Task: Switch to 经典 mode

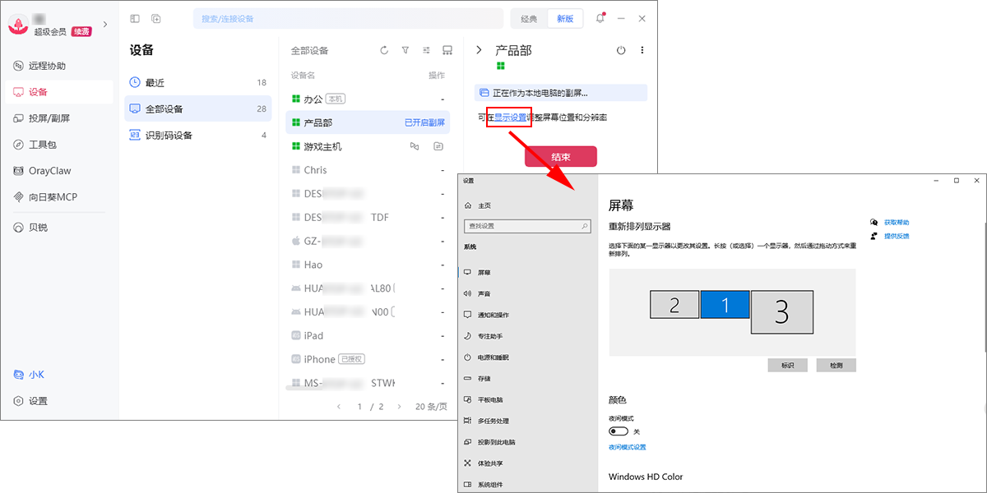Action: pos(529,18)
